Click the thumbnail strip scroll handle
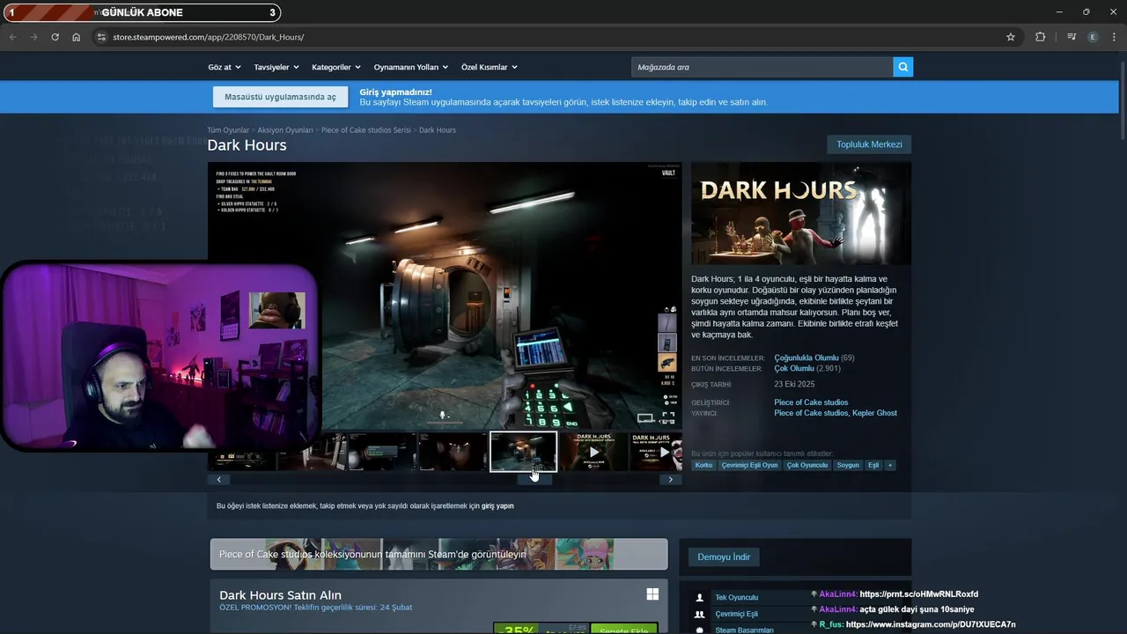This screenshot has height=634, width=1127. [534, 479]
